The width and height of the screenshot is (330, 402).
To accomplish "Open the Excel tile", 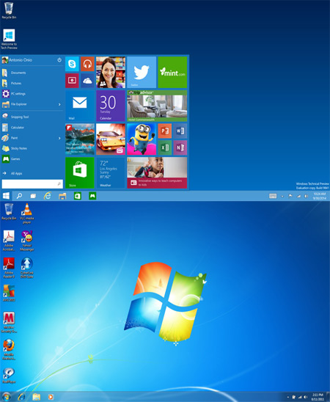I will point(164,147).
